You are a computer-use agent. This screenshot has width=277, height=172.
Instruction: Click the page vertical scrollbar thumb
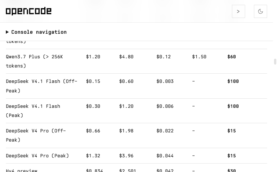pyautogui.click(x=275, y=62)
